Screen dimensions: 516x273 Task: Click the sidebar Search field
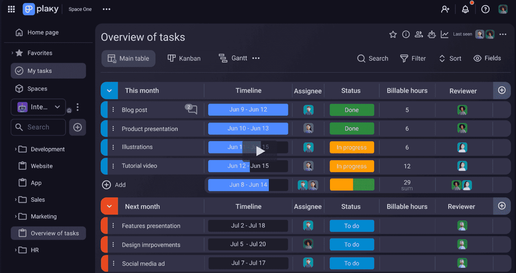tap(38, 127)
